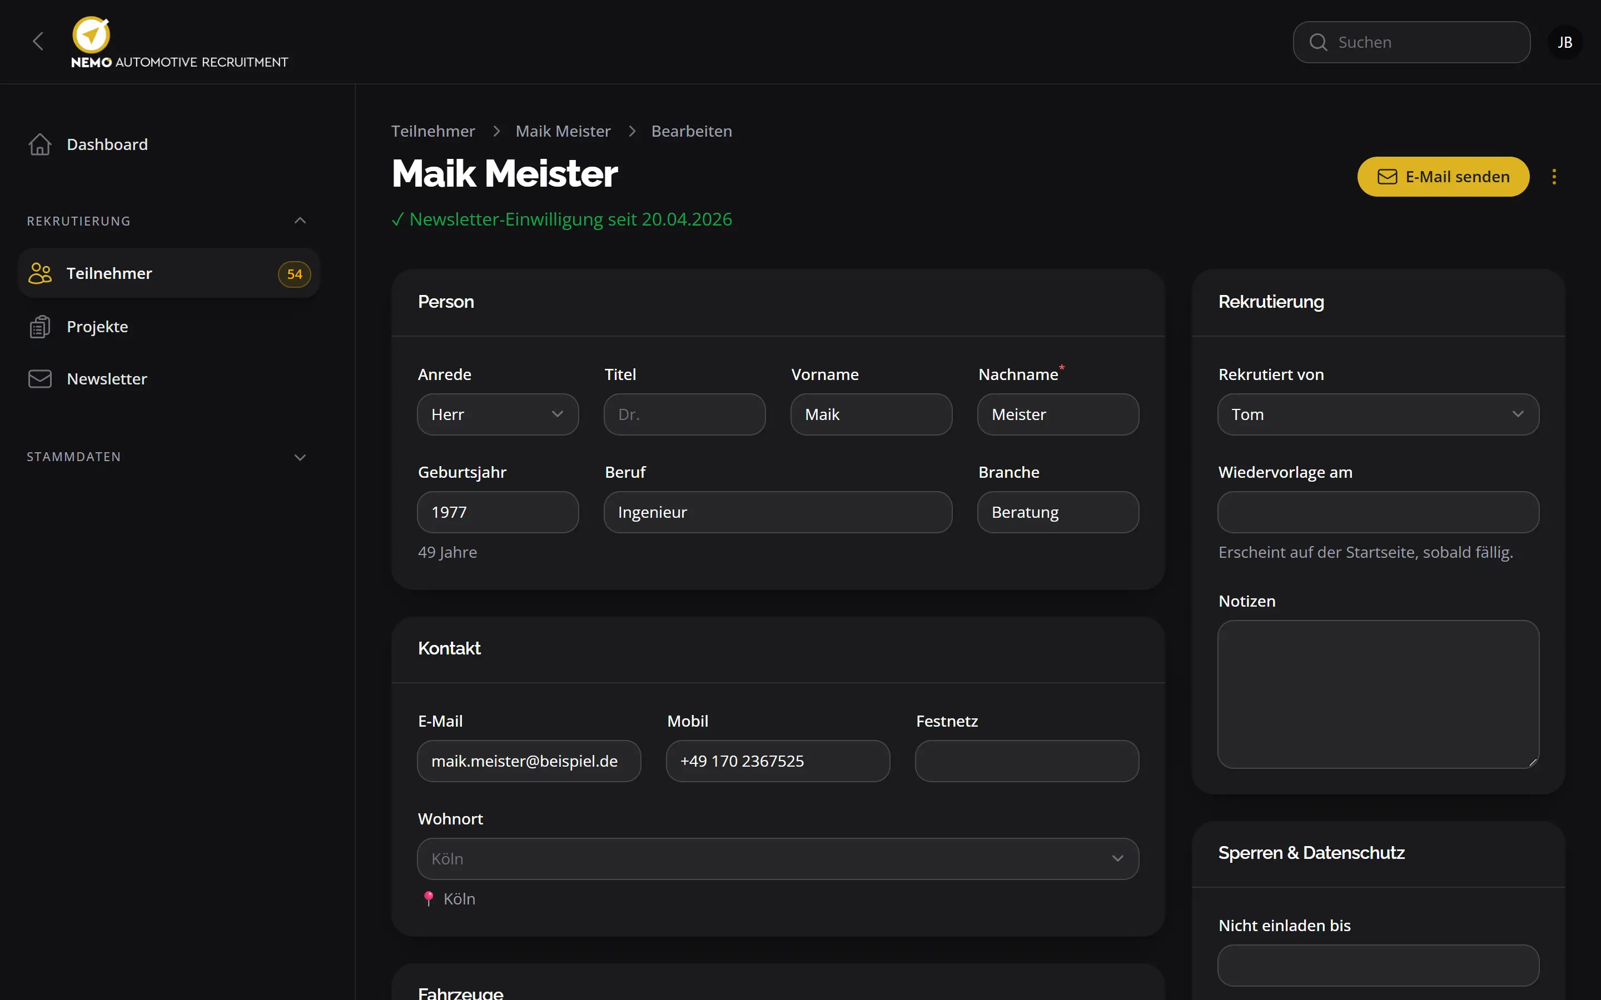Select Teilnehmer in the sidebar

pyautogui.click(x=168, y=273)
